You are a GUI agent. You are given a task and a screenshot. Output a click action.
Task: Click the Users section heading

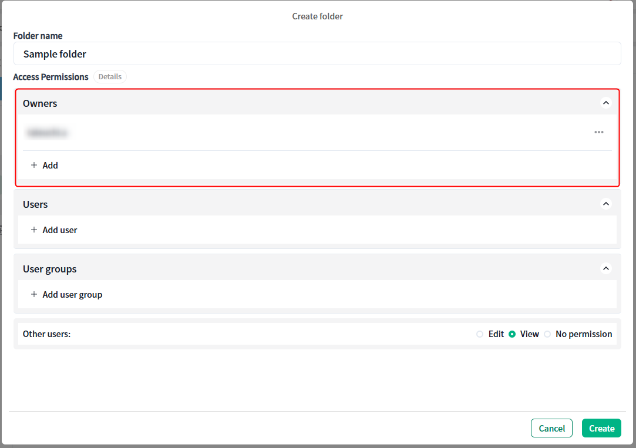coord(35,204)
